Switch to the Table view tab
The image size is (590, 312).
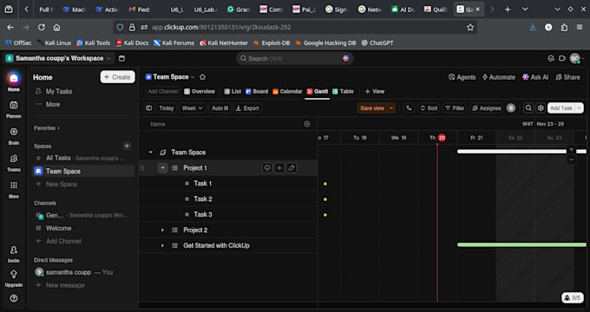pos(343,91)
